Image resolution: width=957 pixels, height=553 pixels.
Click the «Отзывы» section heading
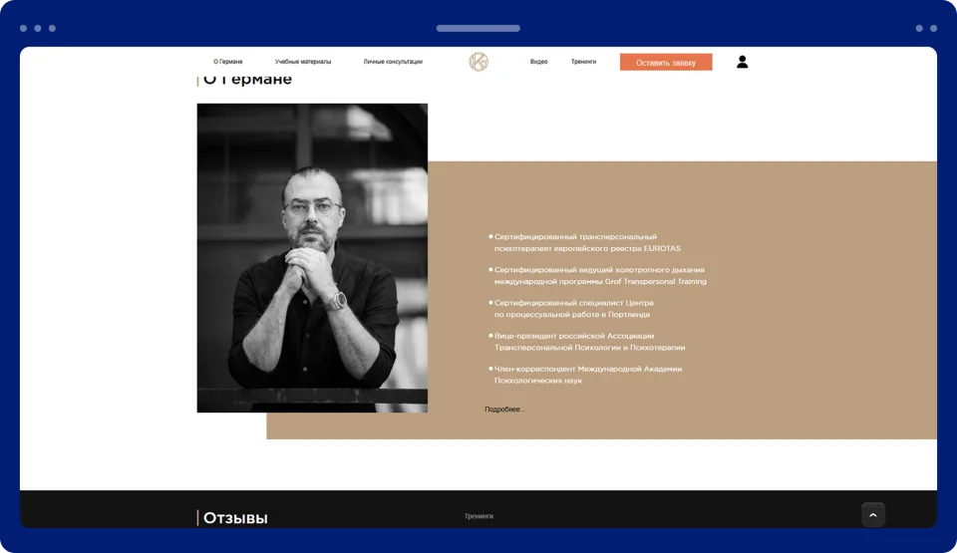pyautogui.click(x=235, y=518)
